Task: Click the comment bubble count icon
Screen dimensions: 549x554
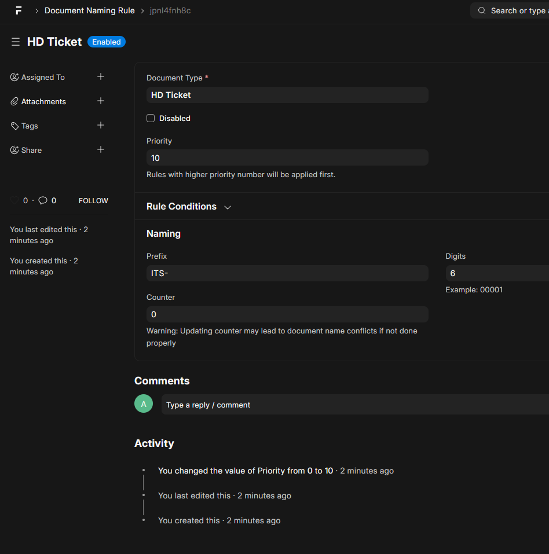Action: point(43,200)
